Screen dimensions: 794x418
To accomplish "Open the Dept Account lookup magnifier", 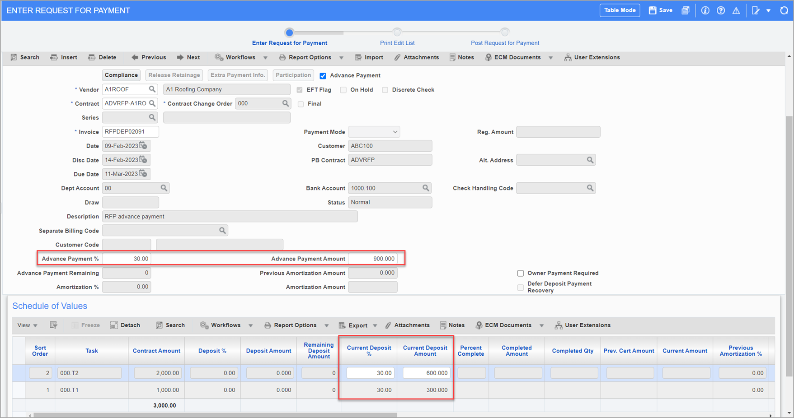I will pos(164,188).
